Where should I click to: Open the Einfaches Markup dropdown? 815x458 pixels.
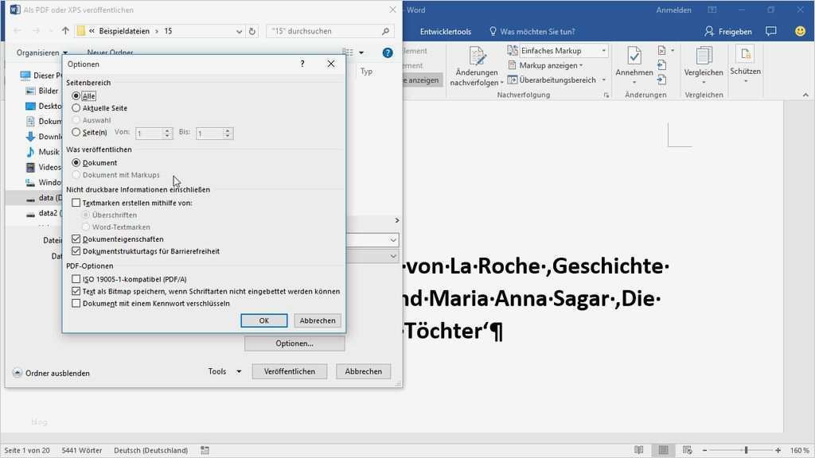tap(604, 51)
